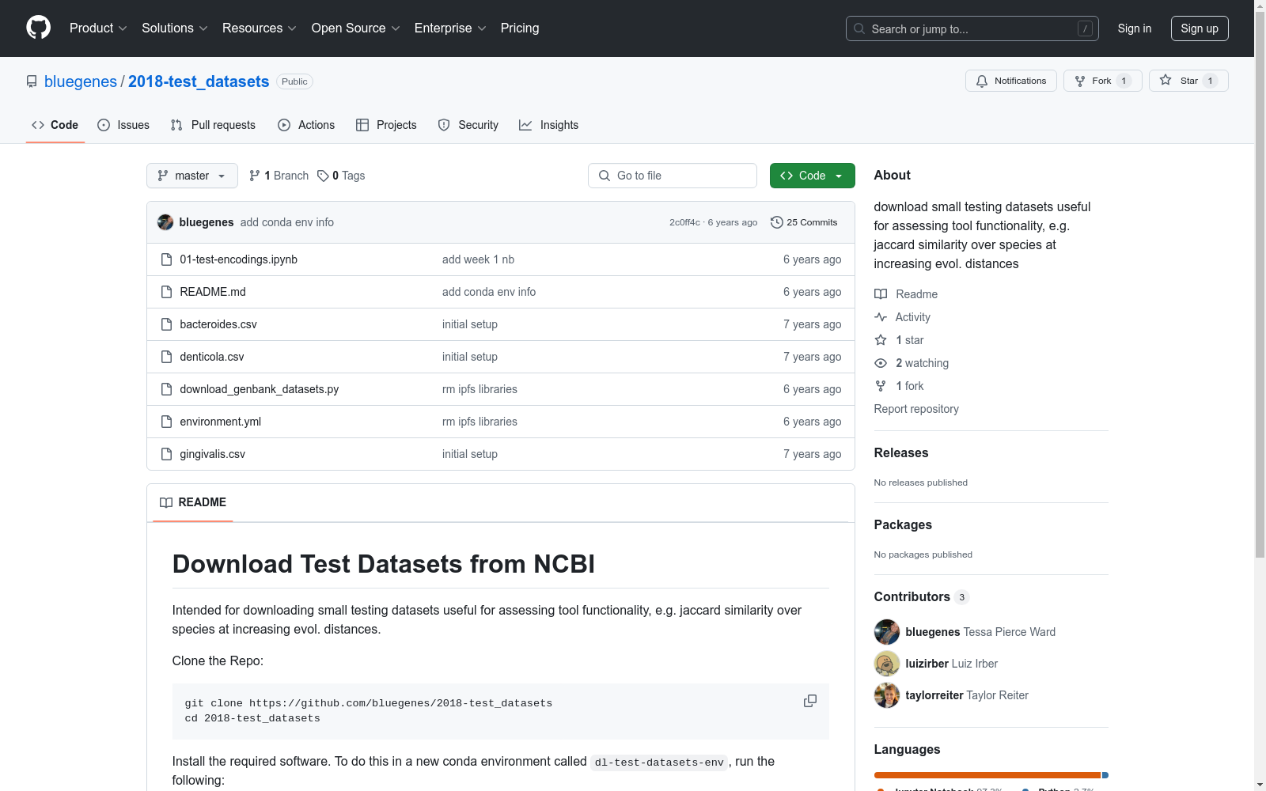Open contributor taylorreiter Taylor Reiter
The image size is (1266, 791).
pyautogui.click(x=952, y=695)
